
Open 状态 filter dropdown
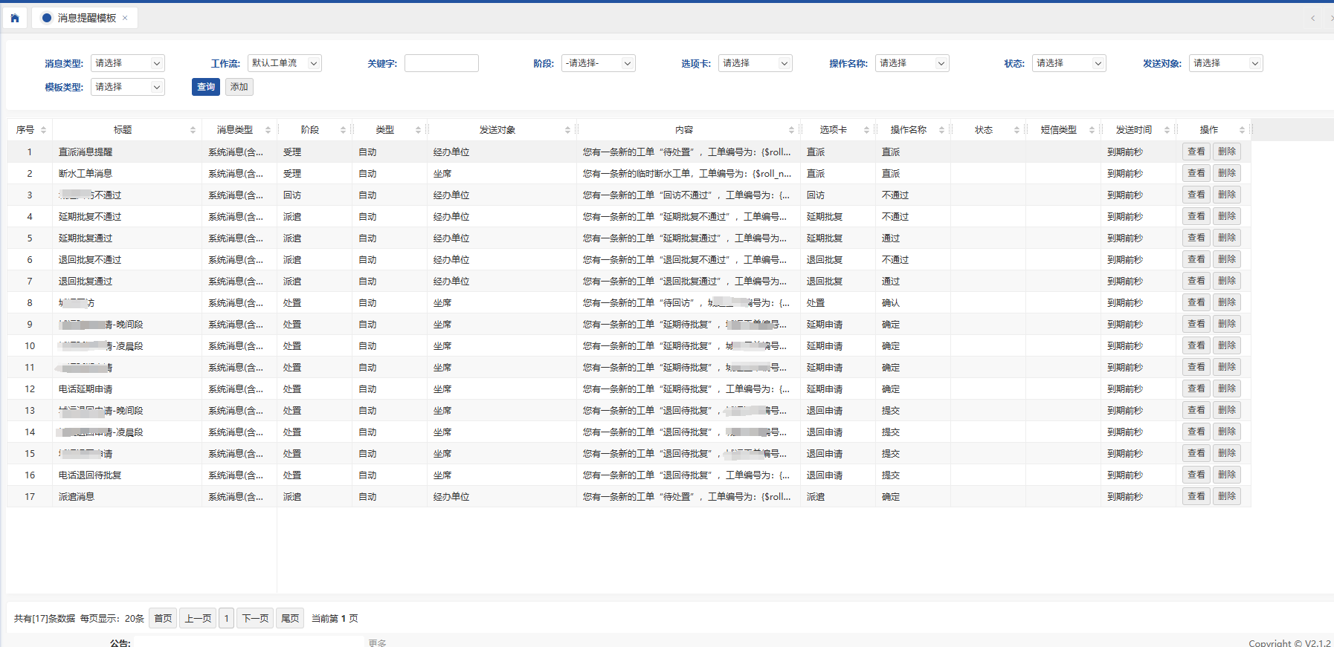(x=1069, y=63)
